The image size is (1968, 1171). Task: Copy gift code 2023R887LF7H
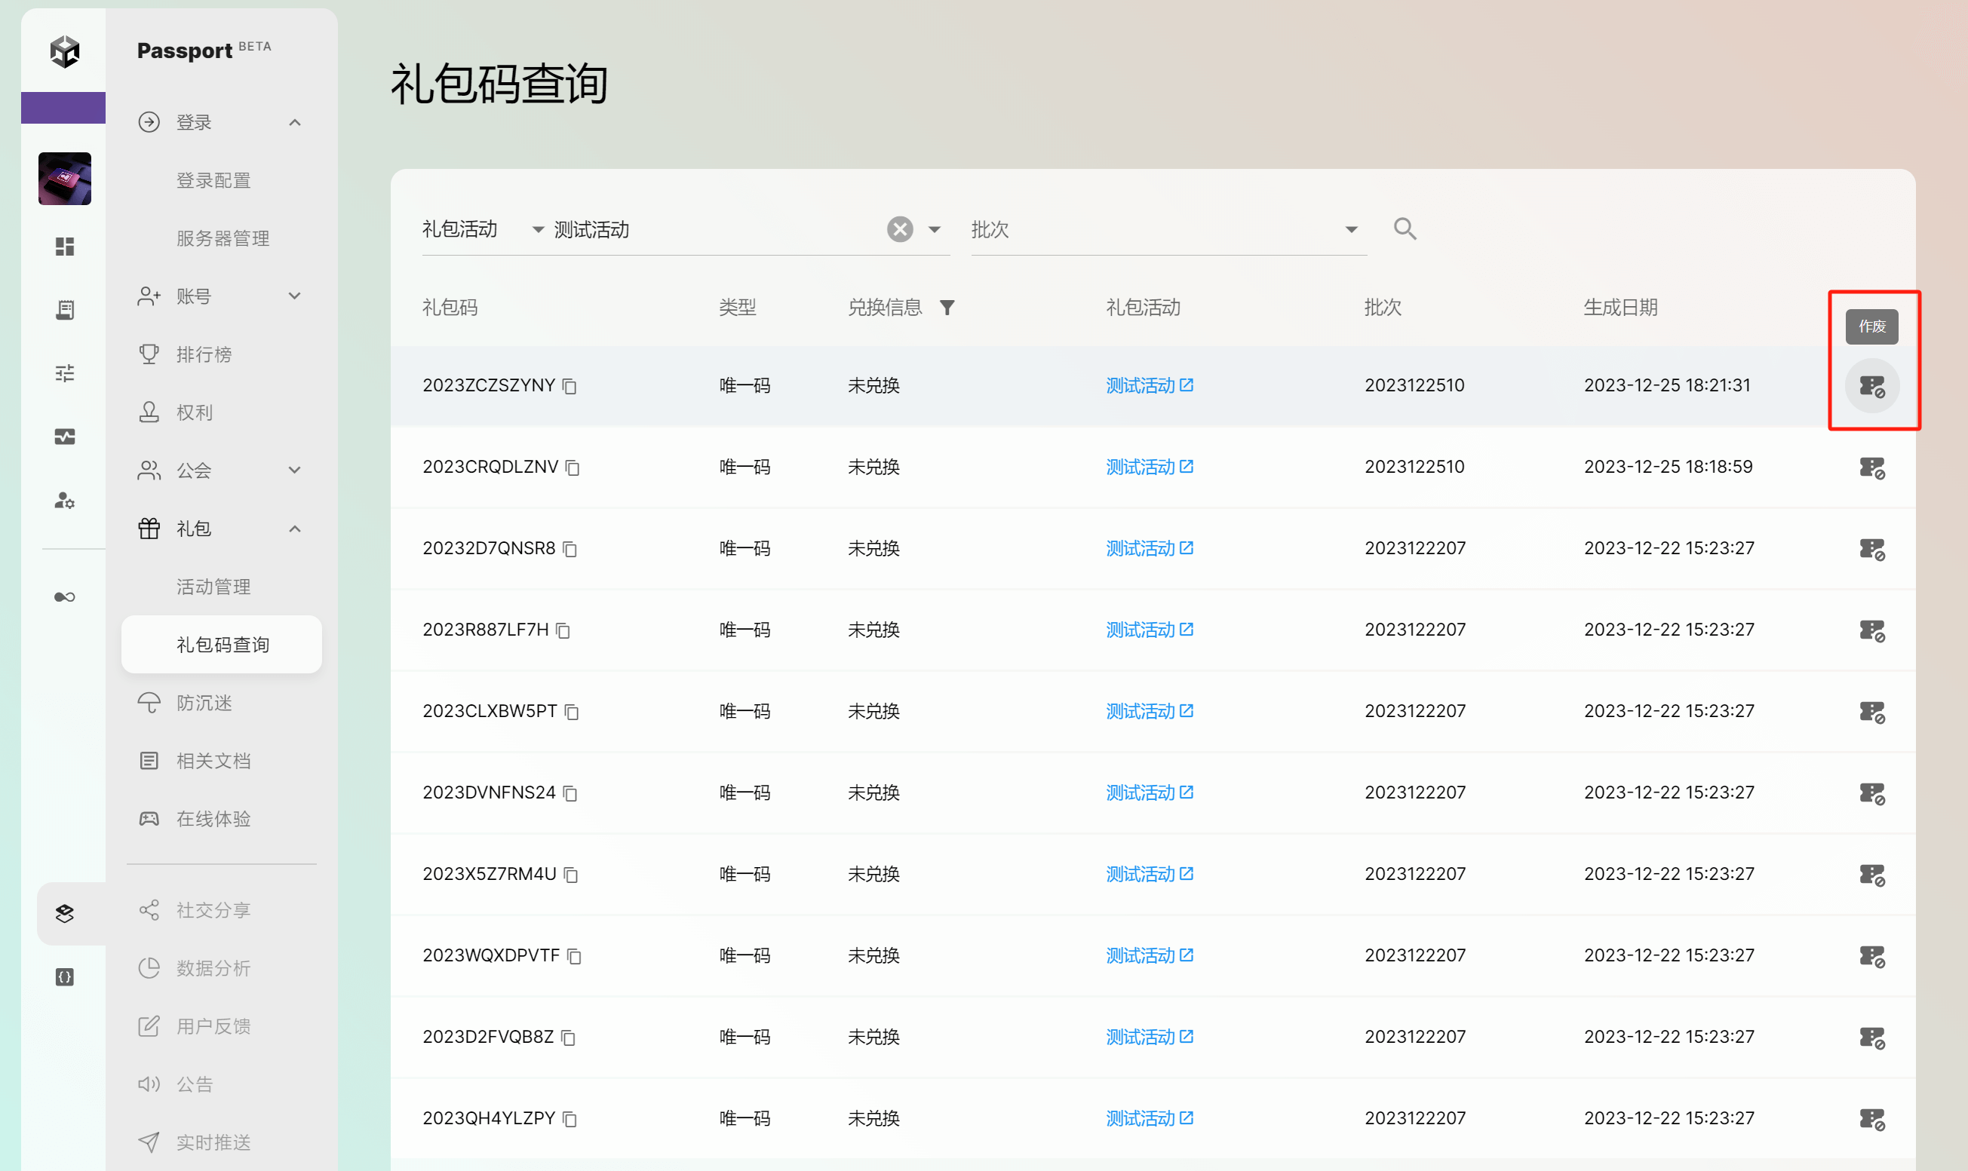point(563,630)
